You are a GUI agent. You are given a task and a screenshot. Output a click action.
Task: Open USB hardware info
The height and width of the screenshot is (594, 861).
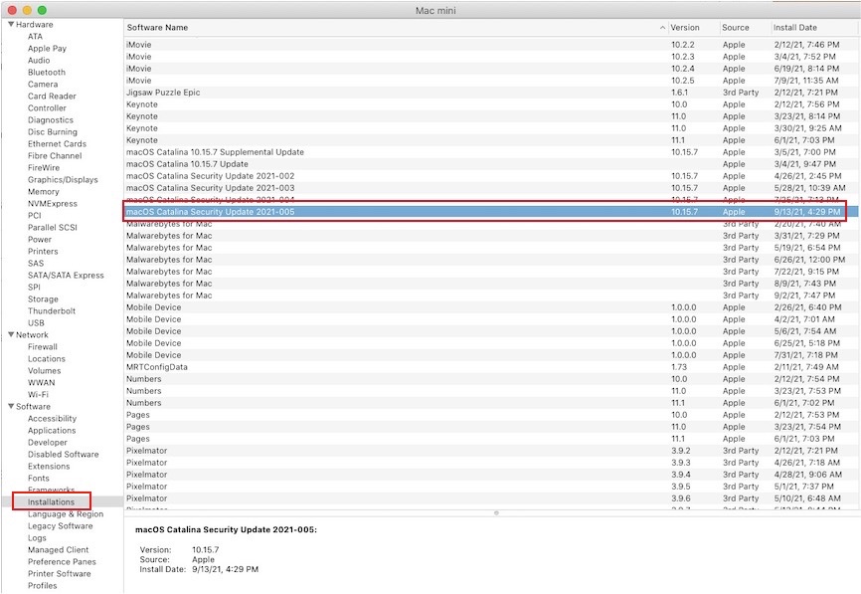click(36, 323)
